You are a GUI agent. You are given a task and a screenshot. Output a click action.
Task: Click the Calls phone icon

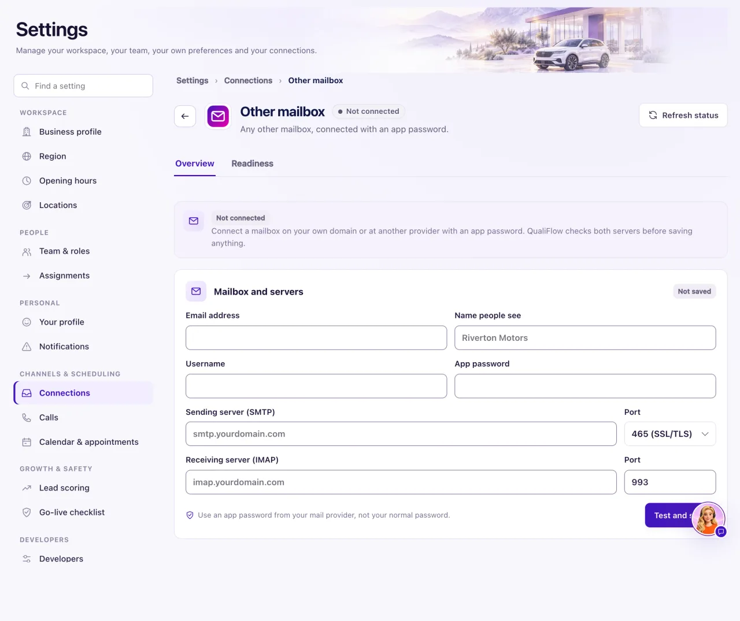click(x=27, y=418)
